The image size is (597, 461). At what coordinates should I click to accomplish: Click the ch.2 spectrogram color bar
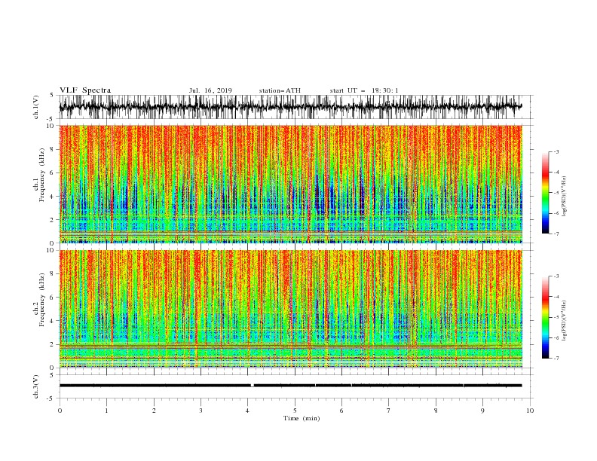(545, 317)
